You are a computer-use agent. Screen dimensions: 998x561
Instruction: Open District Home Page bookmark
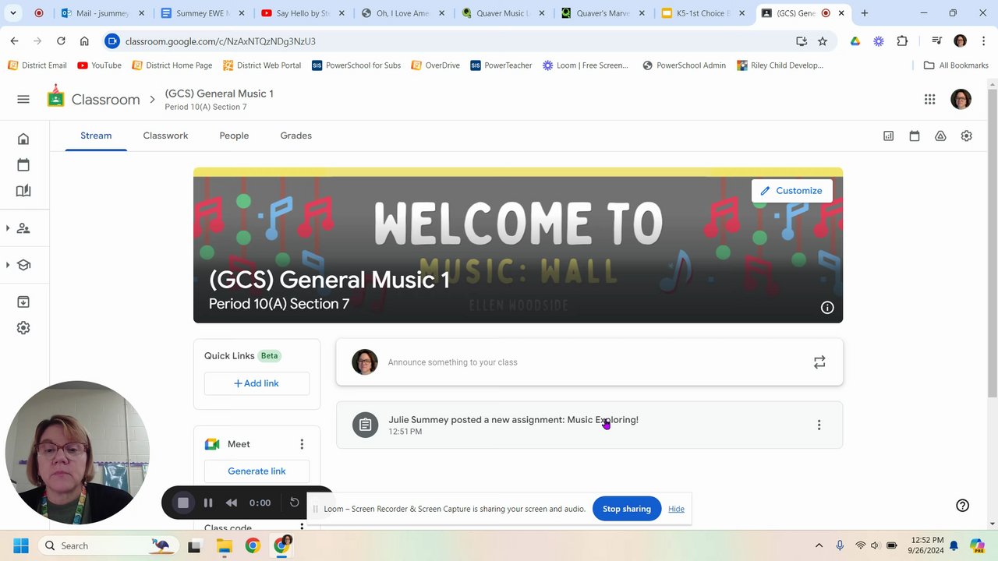click(x=172, y=65)
